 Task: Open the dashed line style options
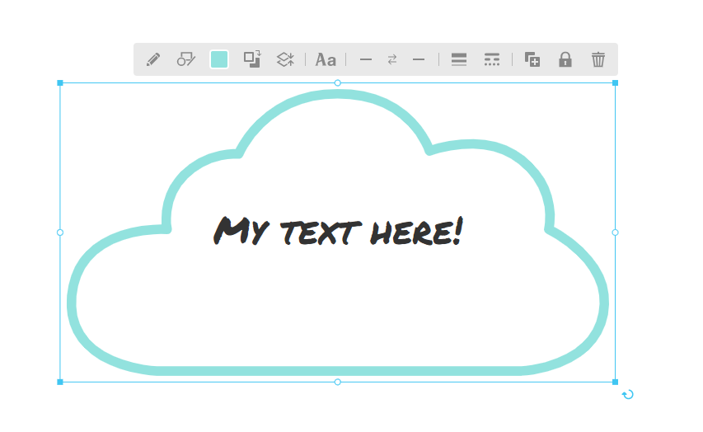pos(492,59)
